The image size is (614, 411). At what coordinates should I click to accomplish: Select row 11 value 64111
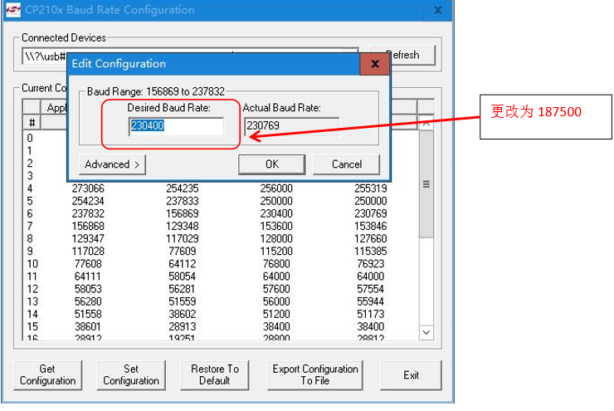(x=88, y=276)
